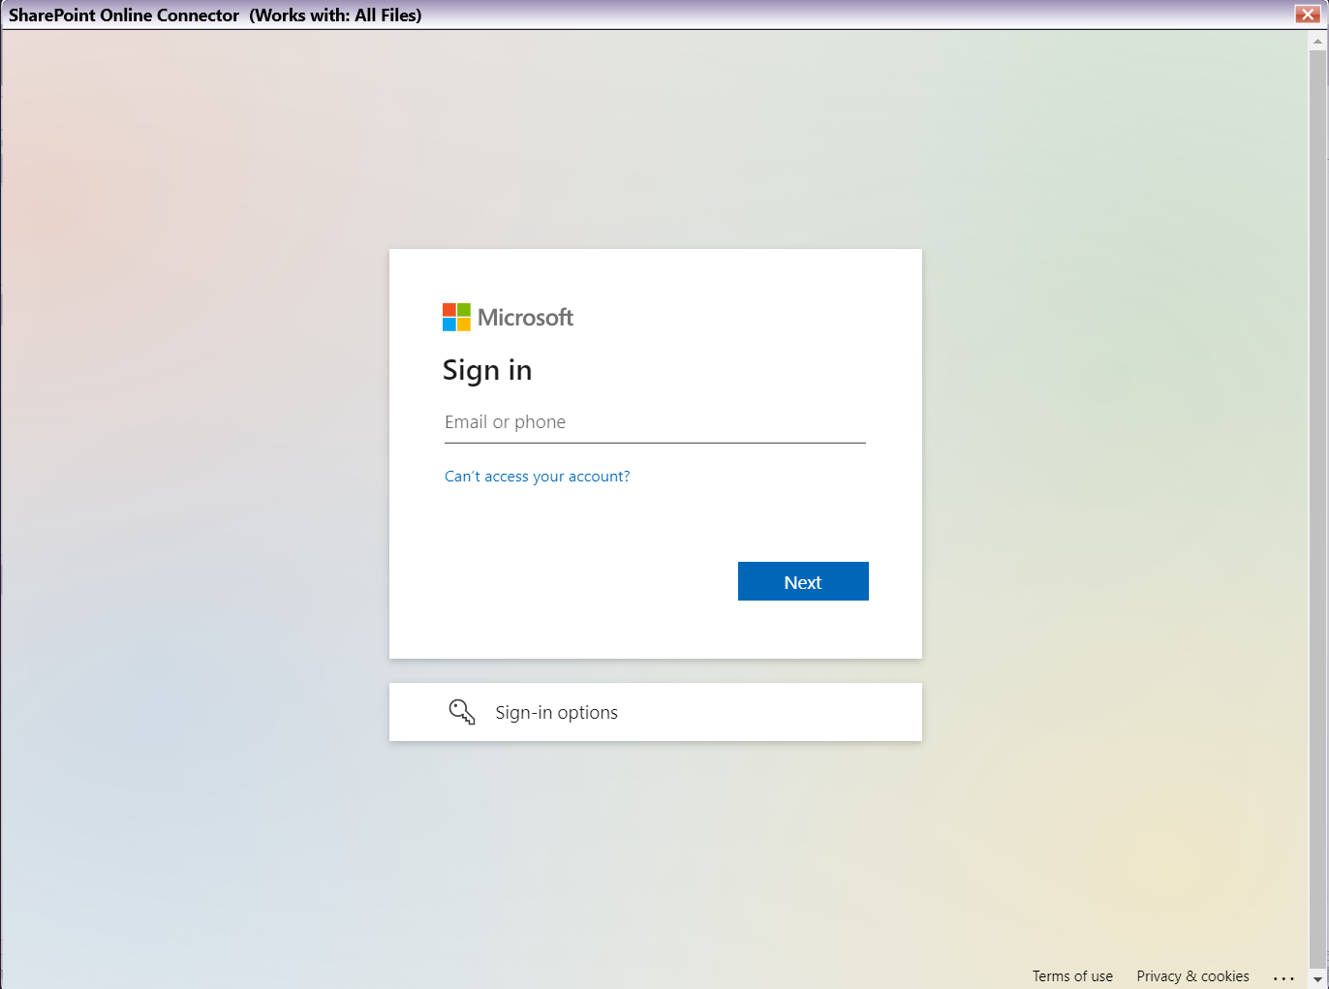The width and height of the screenshot is (1329, 989).
Task: Open Terms of use link
Action: click(x=1072, y=976)
